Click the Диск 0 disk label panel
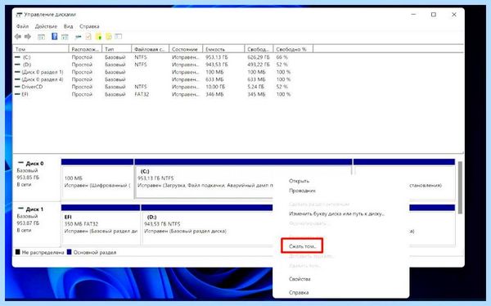Viewport: 491px width, 306px height. 37,178
